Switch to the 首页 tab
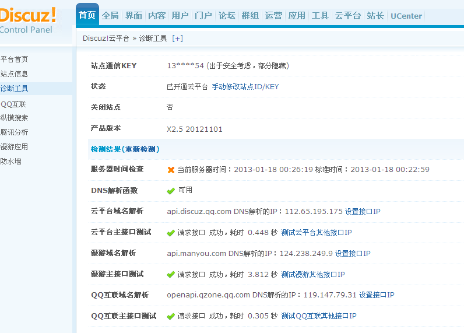This screenshot has height=333, width=464. [87, 15]
